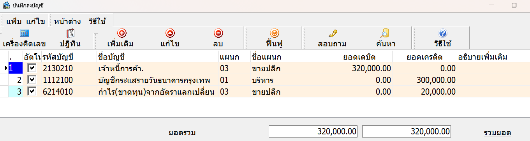Image resolution: width=530 pixels, height=141 pixels.
Task: Click the รวมยอด (sum total) link
Action: [497, 132]
